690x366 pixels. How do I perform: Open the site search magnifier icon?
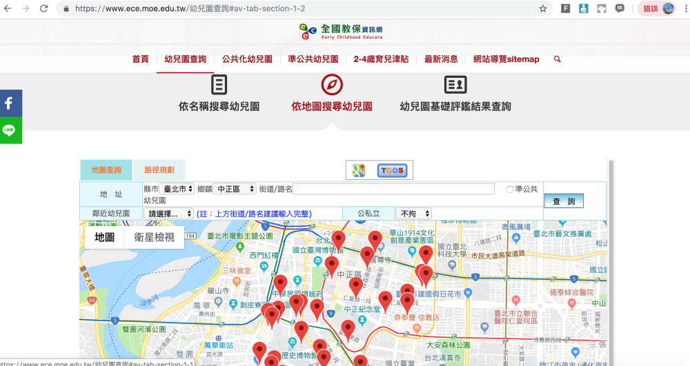(558, 59)
